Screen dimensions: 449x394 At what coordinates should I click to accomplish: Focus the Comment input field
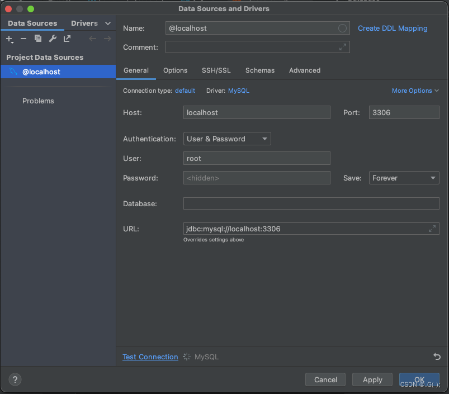257,47
